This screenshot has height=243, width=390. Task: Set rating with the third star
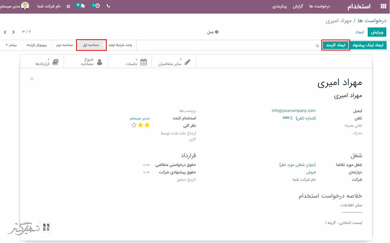point(134,125)
